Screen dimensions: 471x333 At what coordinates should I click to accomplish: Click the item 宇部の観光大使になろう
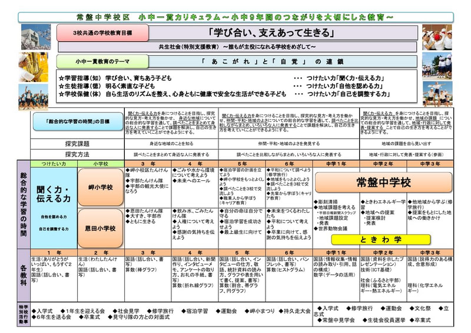(x=147, y=189)
